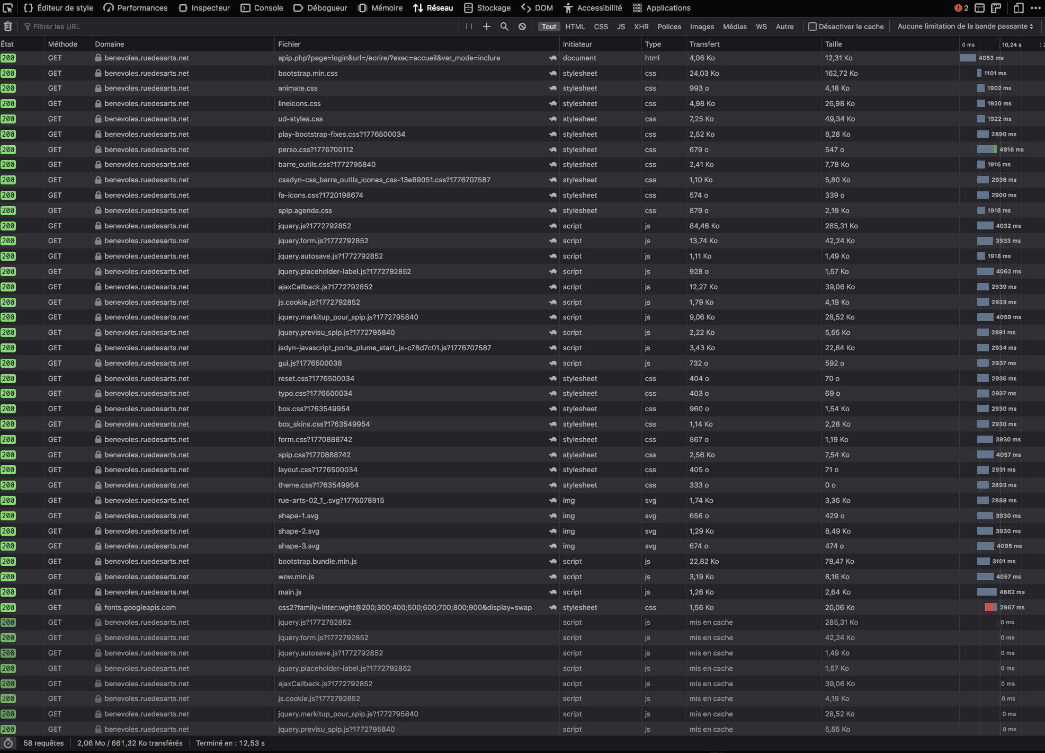This screenshot has width=1045, height=753.
Task: Click the plus icon in network toolbar
Action: pos(486,26)
